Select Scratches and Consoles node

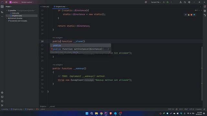click(x=17, y=21)
